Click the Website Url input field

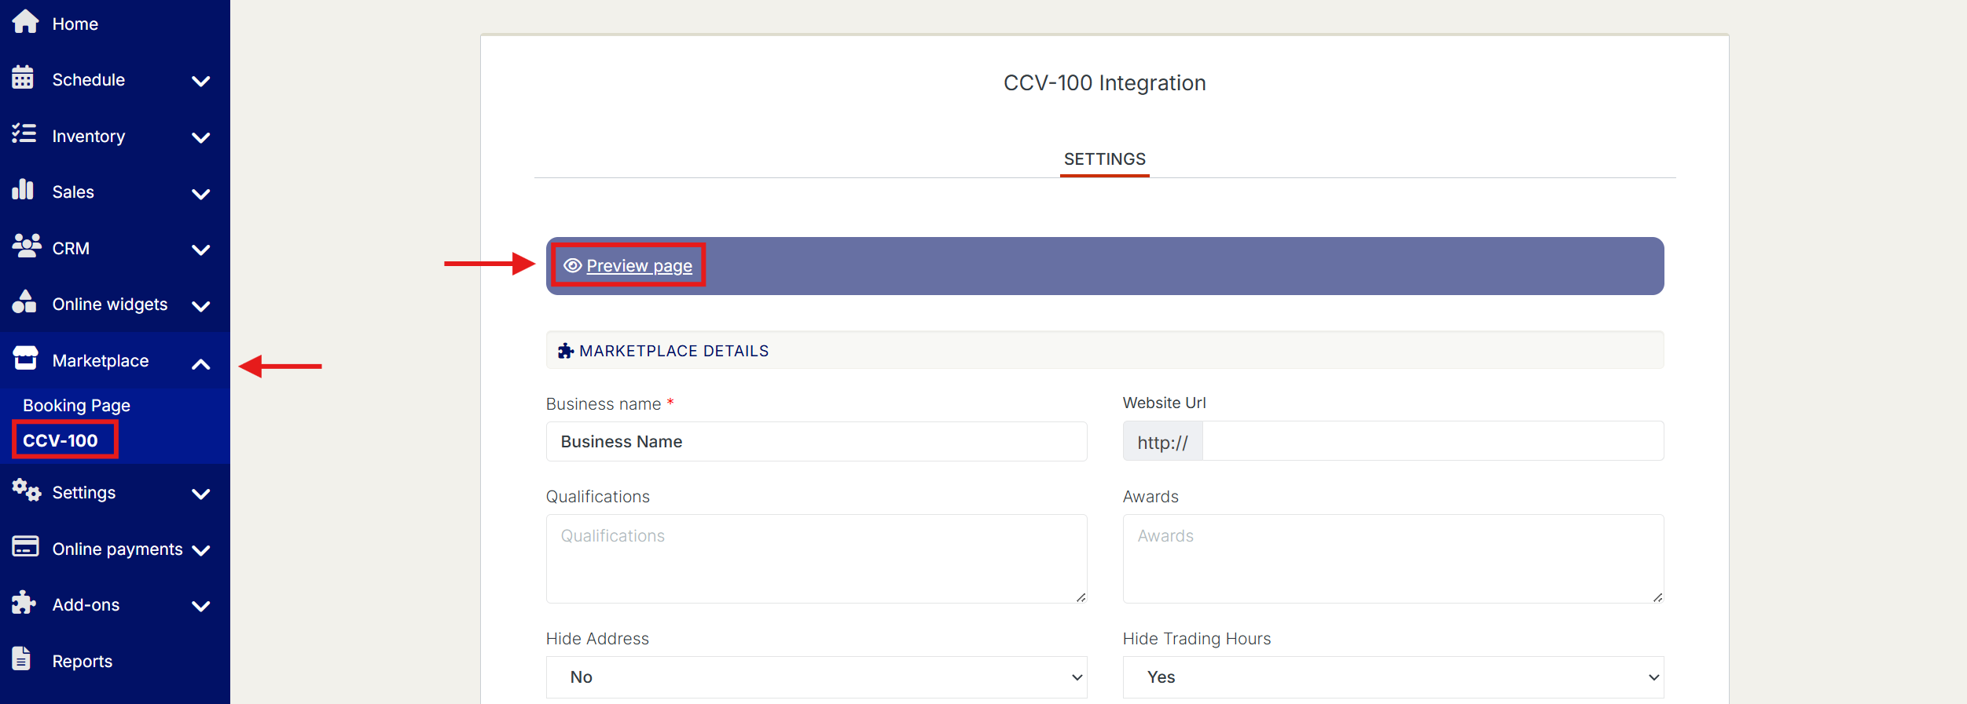click(1432, 442)
